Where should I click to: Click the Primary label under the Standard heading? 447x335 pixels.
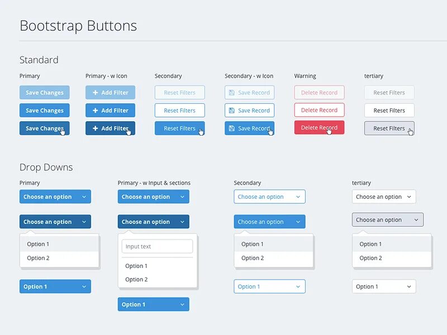tap(30, 76)
